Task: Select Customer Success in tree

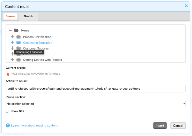Action: tap(36, 48)
